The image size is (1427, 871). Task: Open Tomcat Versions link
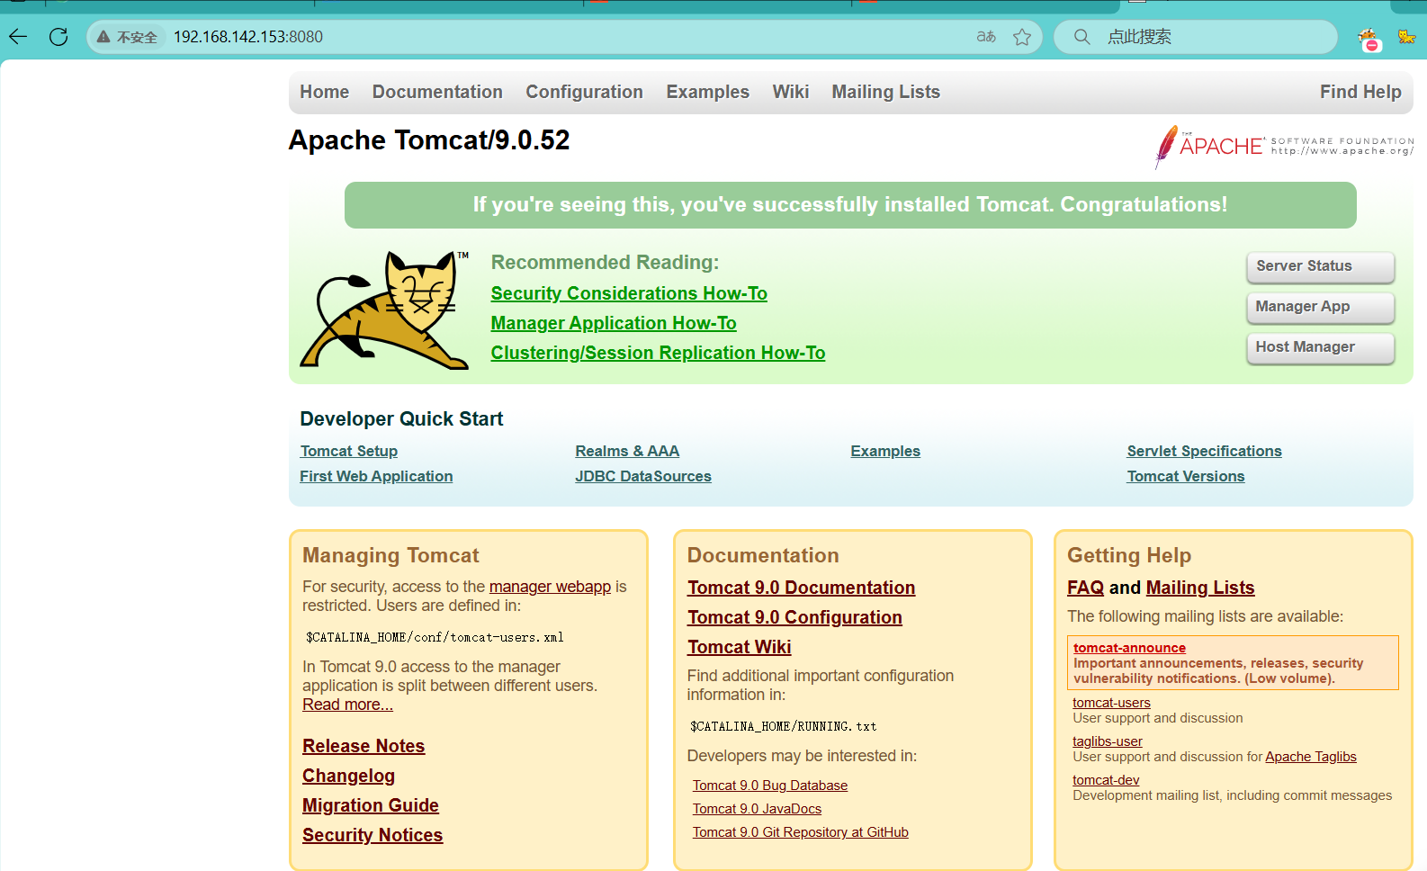(1186, 476)
